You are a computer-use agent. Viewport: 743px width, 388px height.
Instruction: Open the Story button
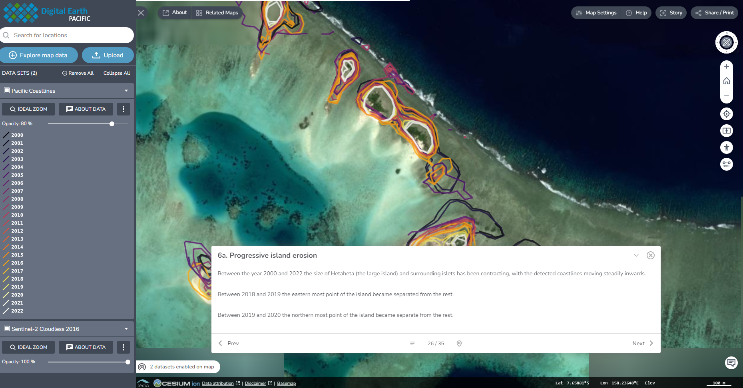click(x=671, y=13)
